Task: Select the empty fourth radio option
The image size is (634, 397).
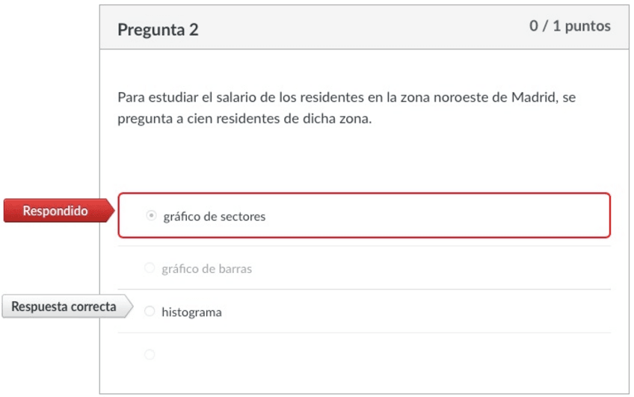Action: click(x=150, y=354)
